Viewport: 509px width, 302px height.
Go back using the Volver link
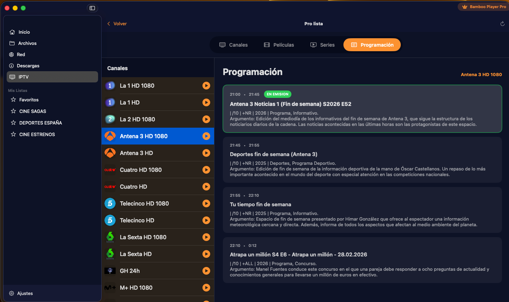(117, 24)
